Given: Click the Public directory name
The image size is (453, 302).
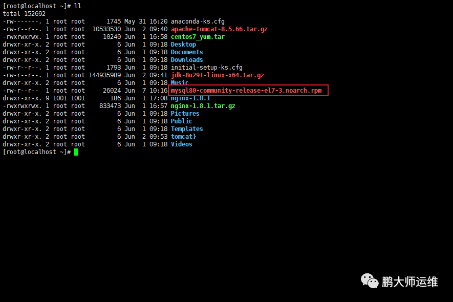Looking at the screenshot, I should click(181, 121).
